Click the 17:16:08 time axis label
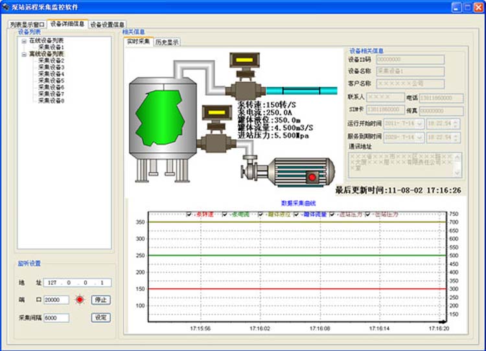Image resolution: width=486 pixels, height=351 pixels. 319,328
